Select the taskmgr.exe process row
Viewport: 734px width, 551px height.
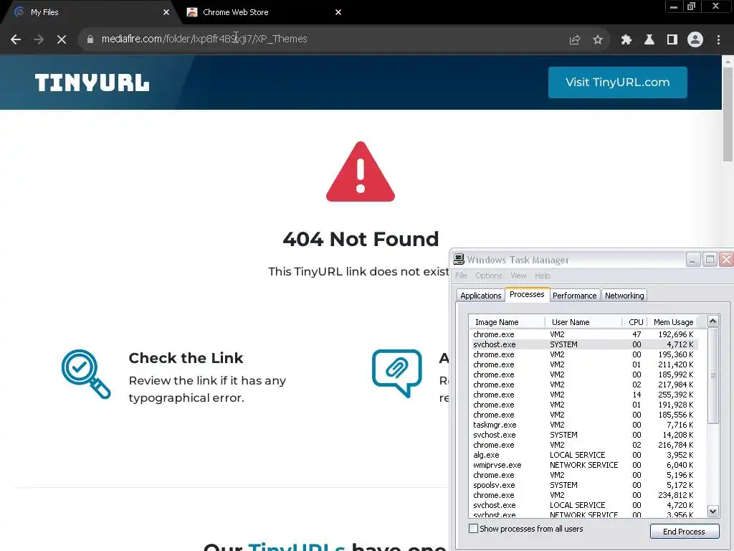[583, 425]
